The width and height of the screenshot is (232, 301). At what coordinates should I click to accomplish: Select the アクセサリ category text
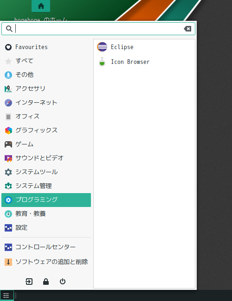point(31,88)
